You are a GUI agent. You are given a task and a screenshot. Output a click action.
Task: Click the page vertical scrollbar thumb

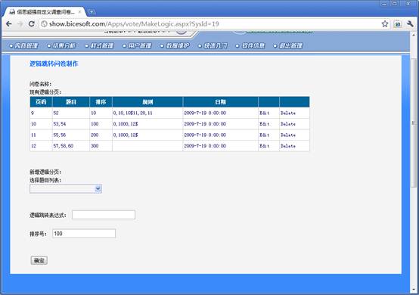coord(414,123)
